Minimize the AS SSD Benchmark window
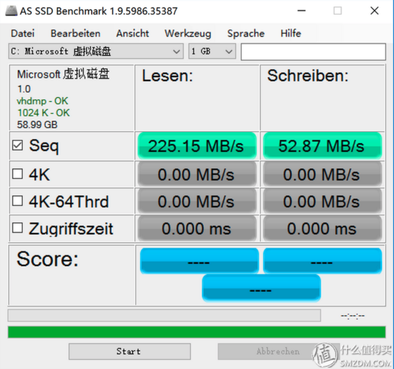The height and width of the screenshot is (369, 394). click(x=301, y=11)
